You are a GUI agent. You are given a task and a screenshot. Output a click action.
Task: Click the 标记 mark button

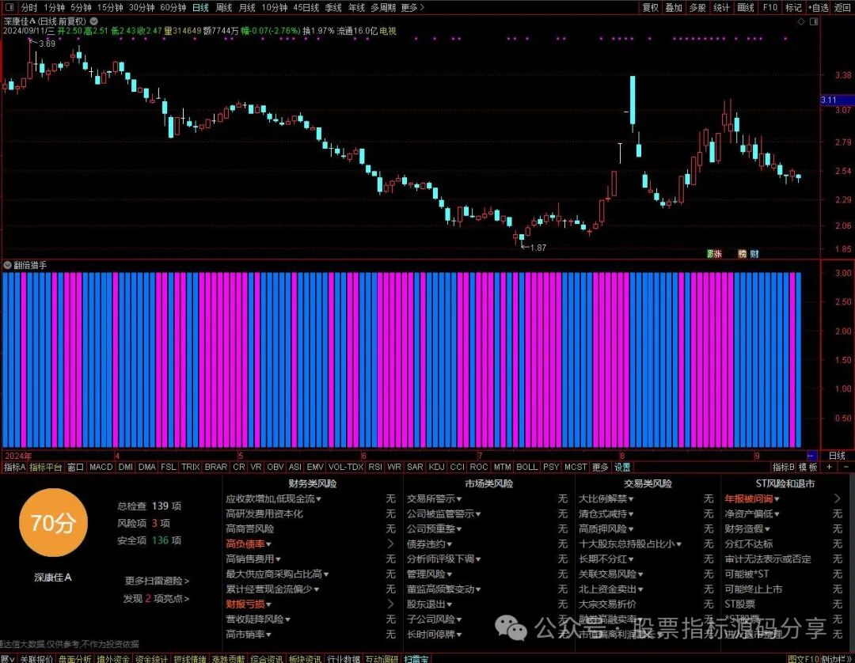tap(793, 8)
